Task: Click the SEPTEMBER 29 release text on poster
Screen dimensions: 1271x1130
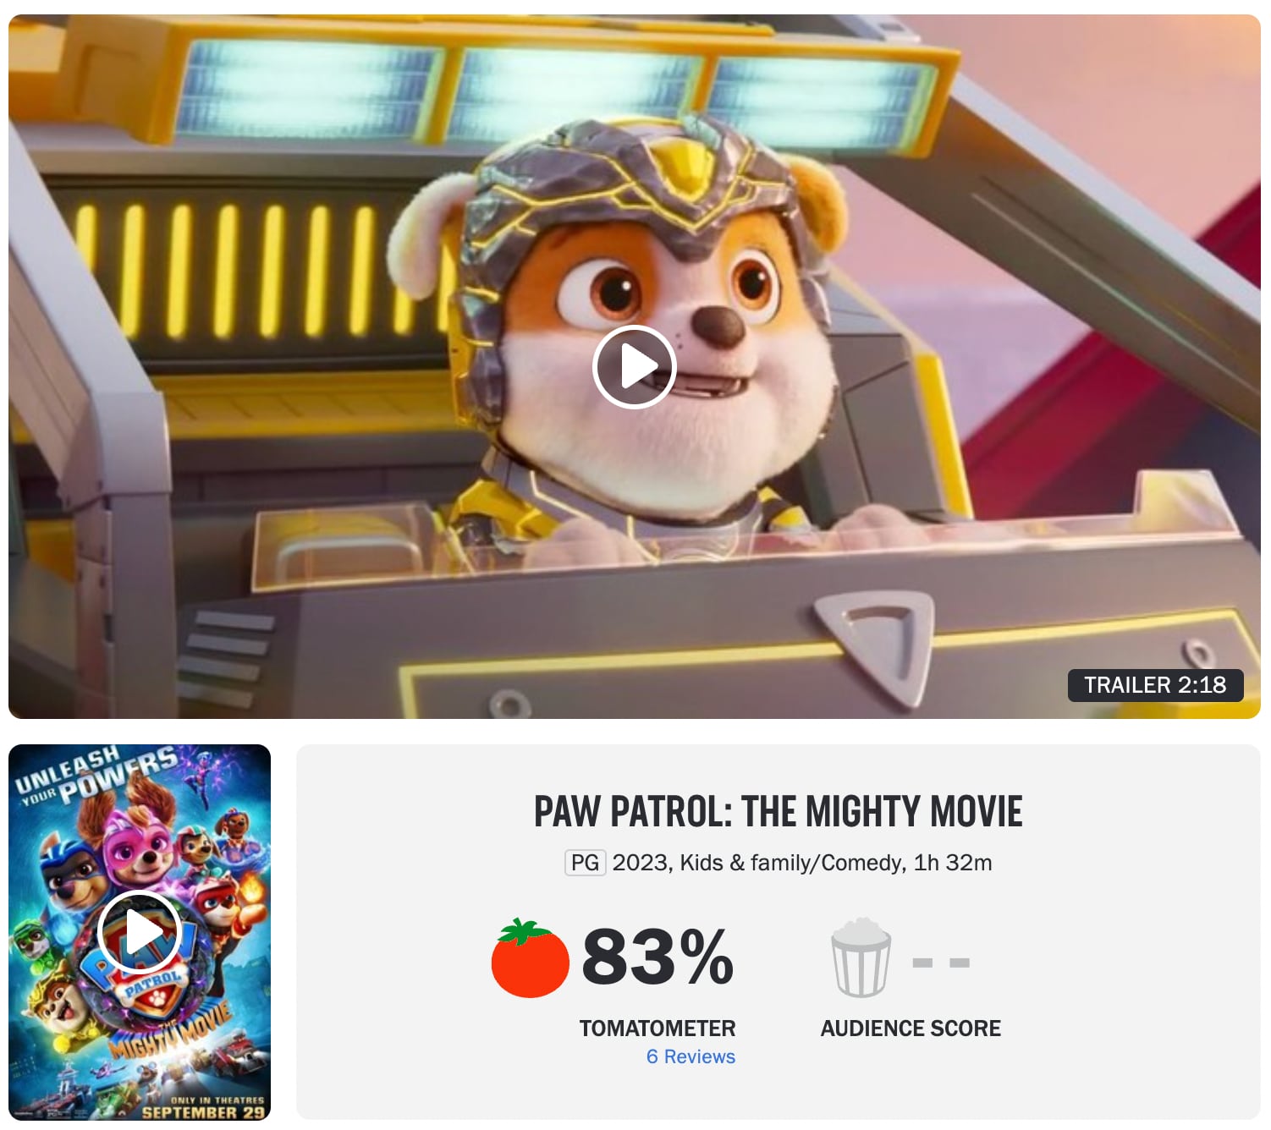Action: click(x=203, y=1112)
